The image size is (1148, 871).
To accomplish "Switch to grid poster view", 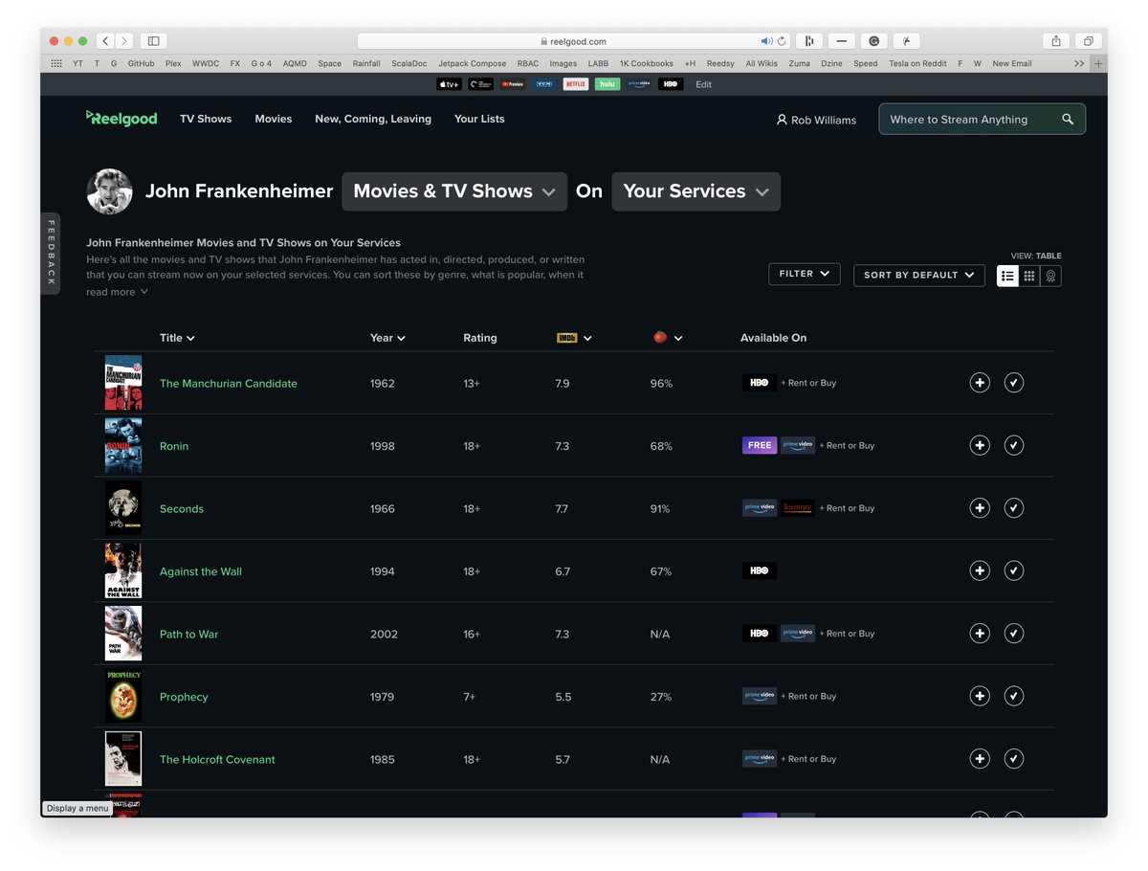I will click(x=1029, y=276).
